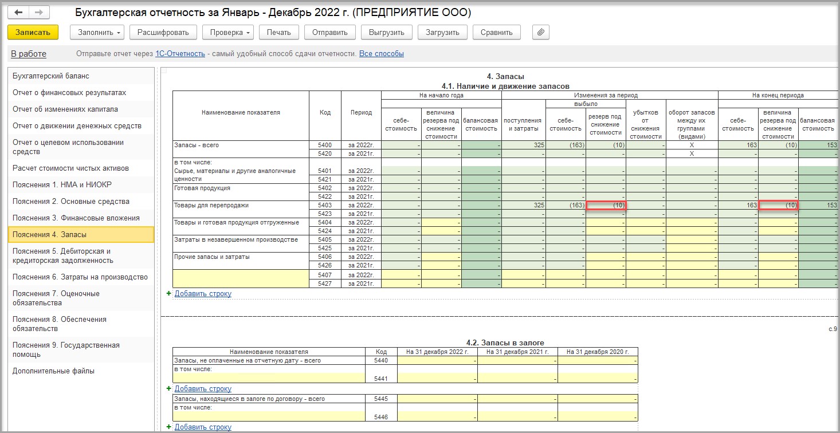Select поступления cell 325 in row 5400

(524, 145)
